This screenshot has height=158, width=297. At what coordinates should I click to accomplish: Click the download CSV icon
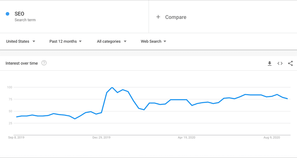[269, 63]
